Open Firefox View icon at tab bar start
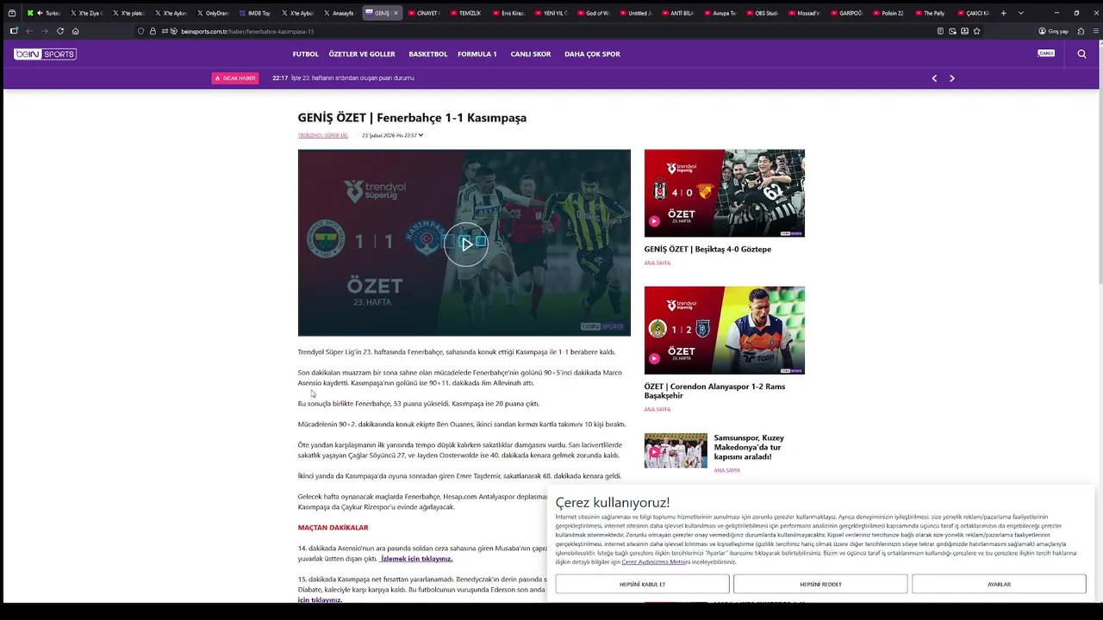The image size is (1103, 620). [x=11, y=13]
